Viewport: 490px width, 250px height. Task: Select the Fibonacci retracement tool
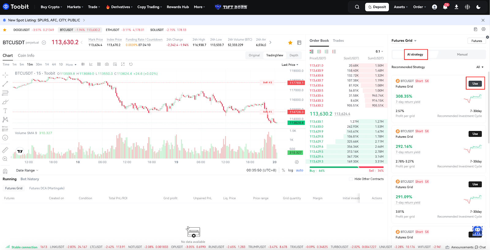click(5, 93)
